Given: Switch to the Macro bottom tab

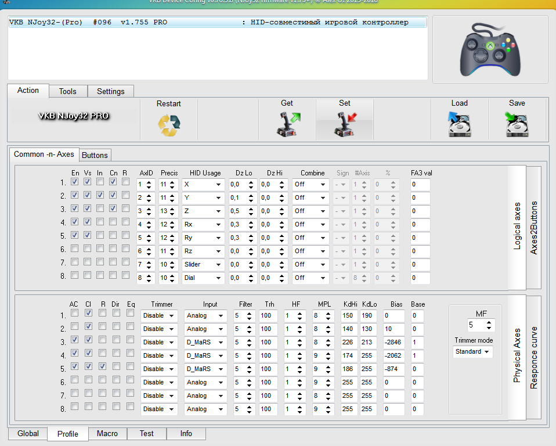Looking at the screenshot, I should pyautogui.click(x=107, y=434).
